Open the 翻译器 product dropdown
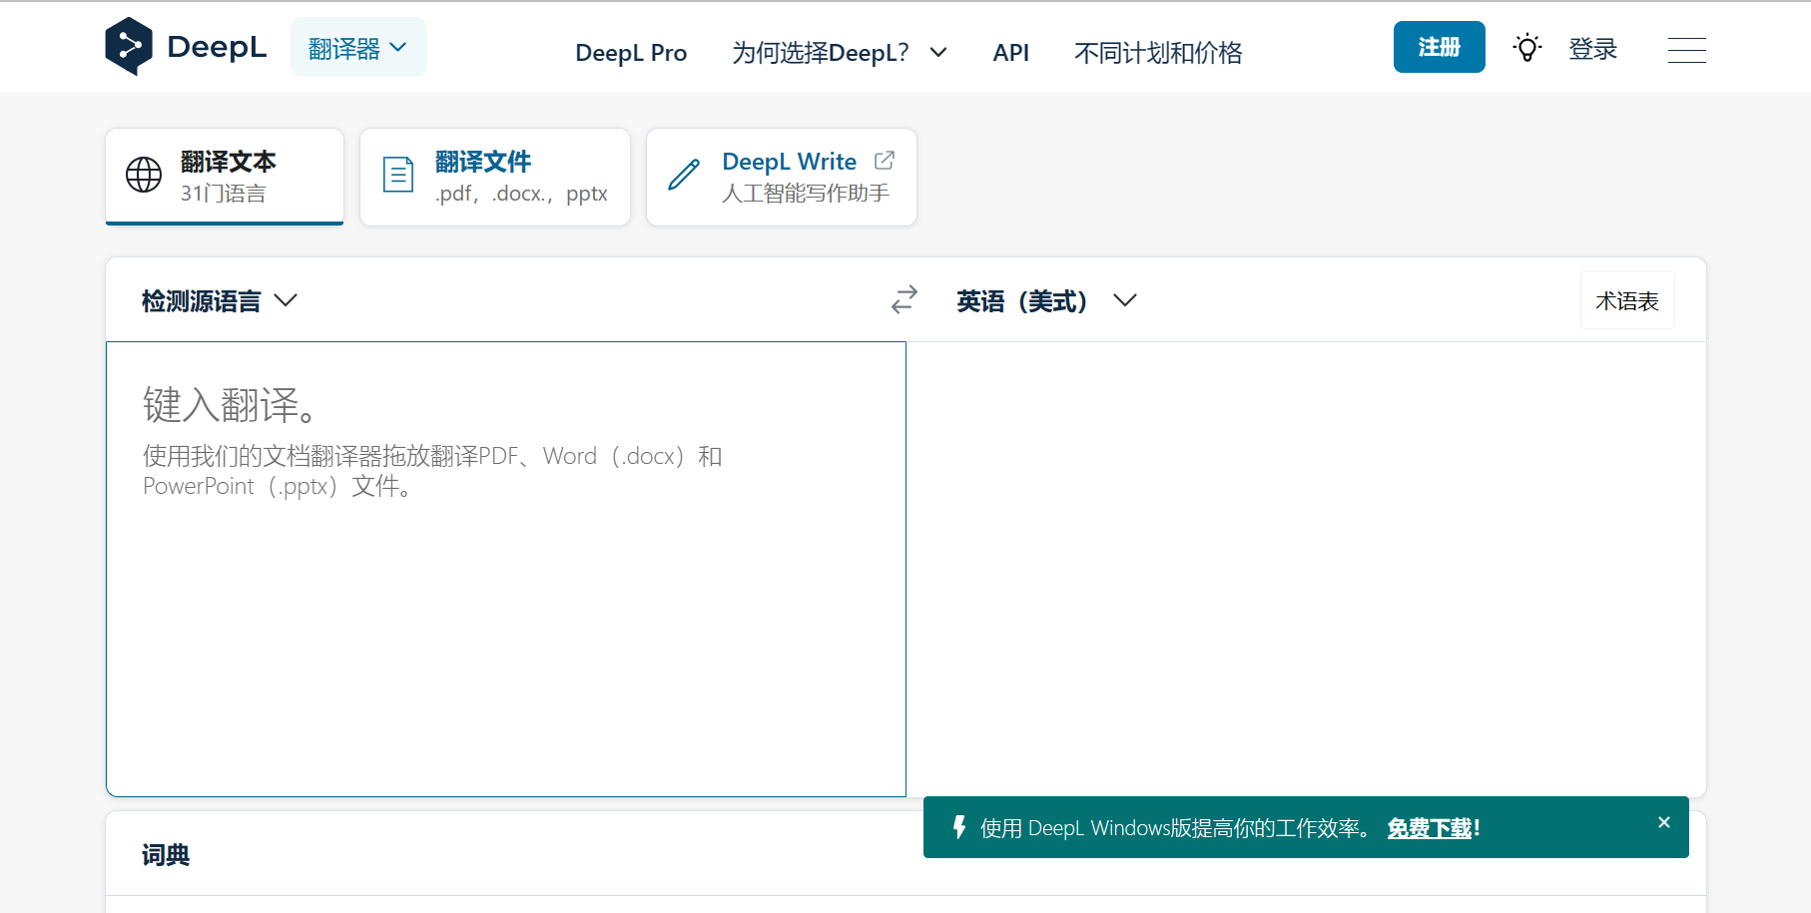The width and height of the screenshot is (1811, 913). click(x=358, y=47)
